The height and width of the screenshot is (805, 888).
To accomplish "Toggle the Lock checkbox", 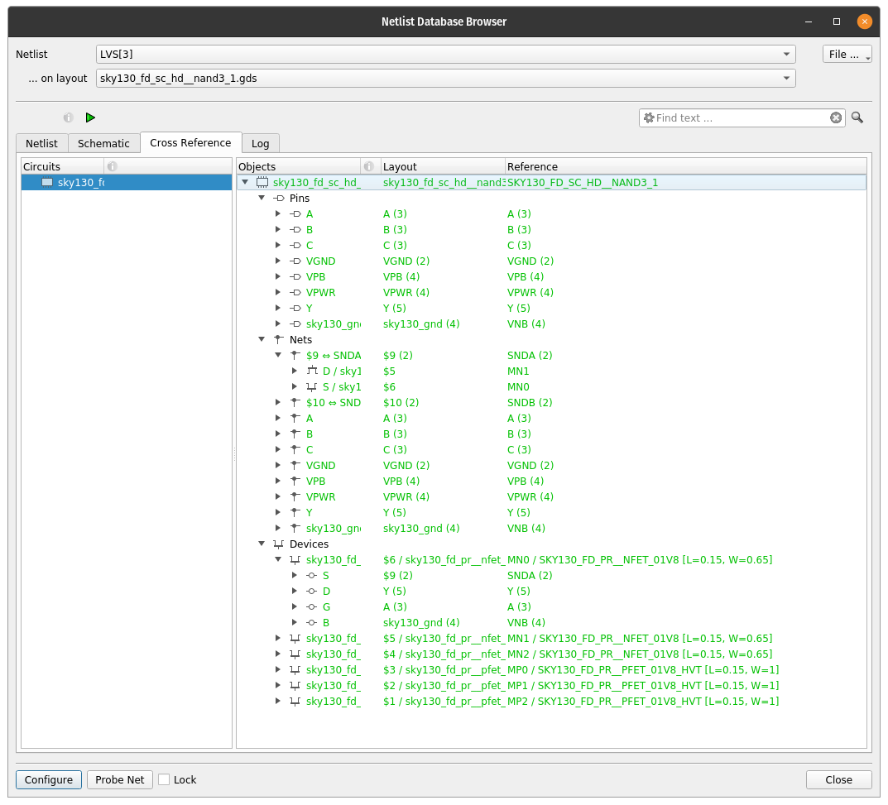I will point(164,779).
